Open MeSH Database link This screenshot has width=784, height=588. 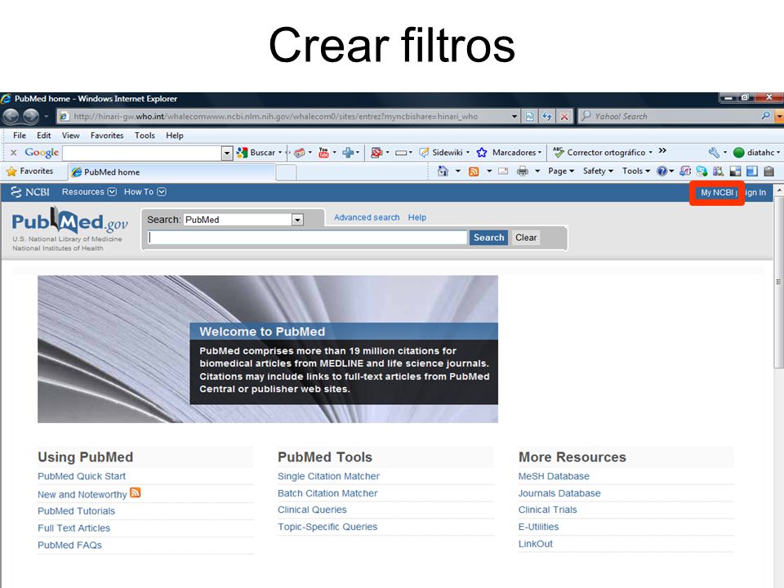click(x=554, y=476)
